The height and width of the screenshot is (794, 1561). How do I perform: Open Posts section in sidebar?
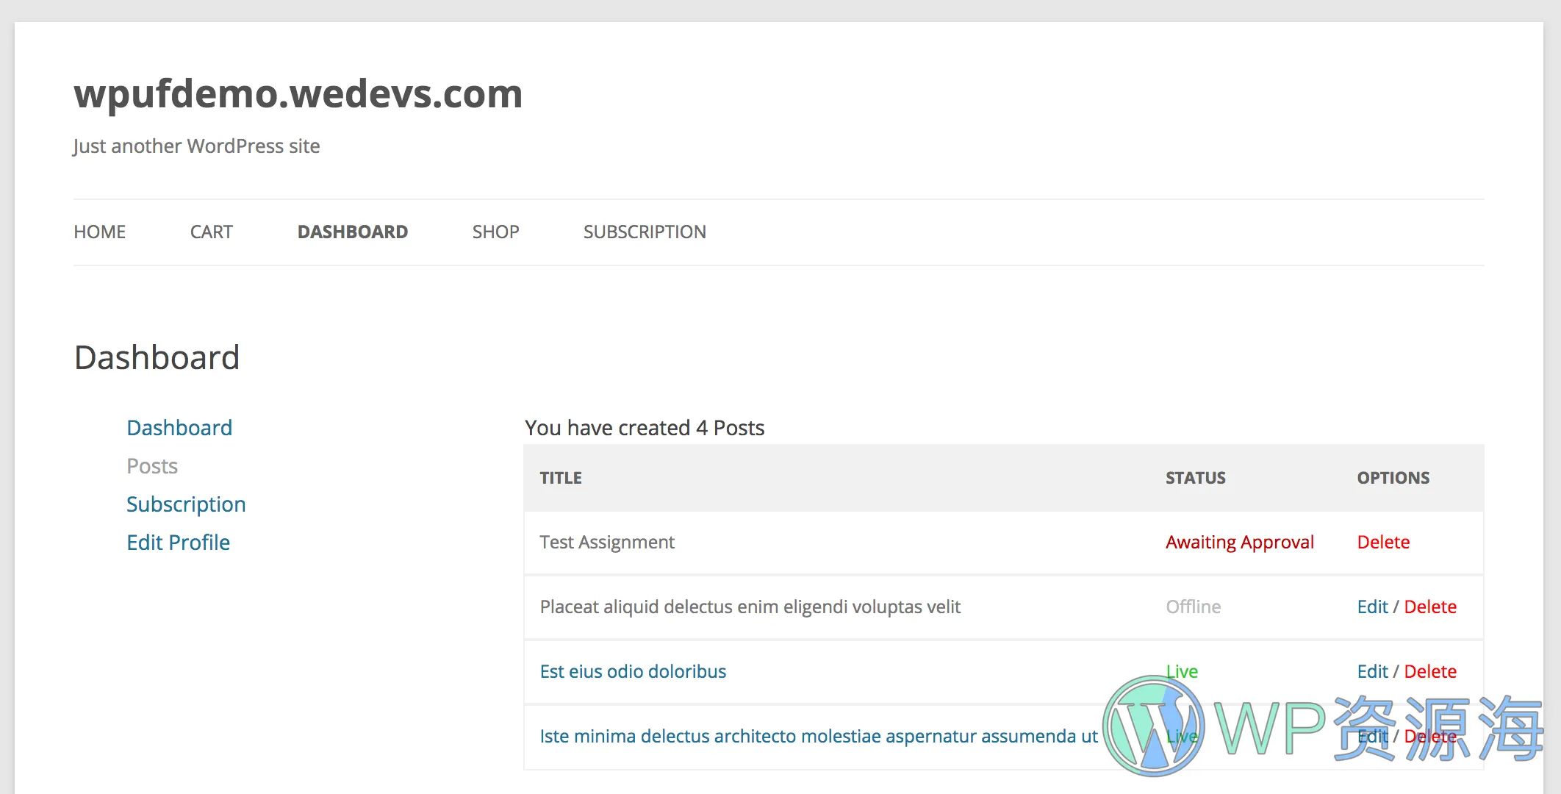click(151, 465)
